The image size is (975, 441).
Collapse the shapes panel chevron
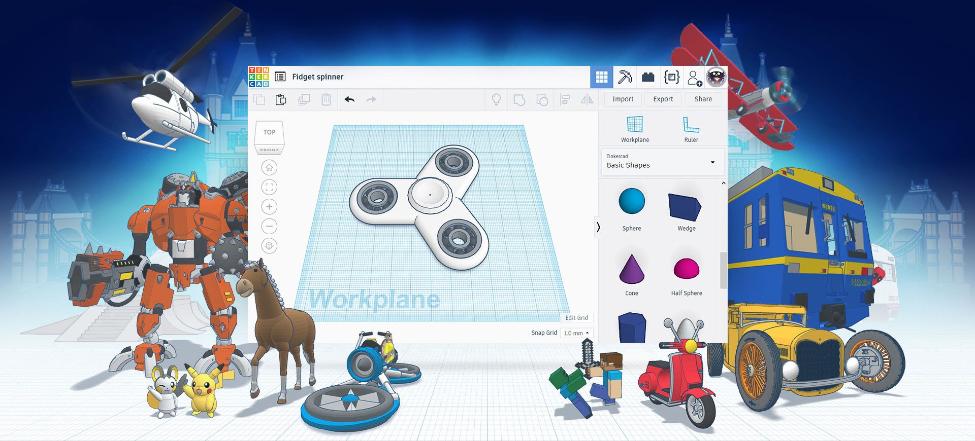[598, 227]
